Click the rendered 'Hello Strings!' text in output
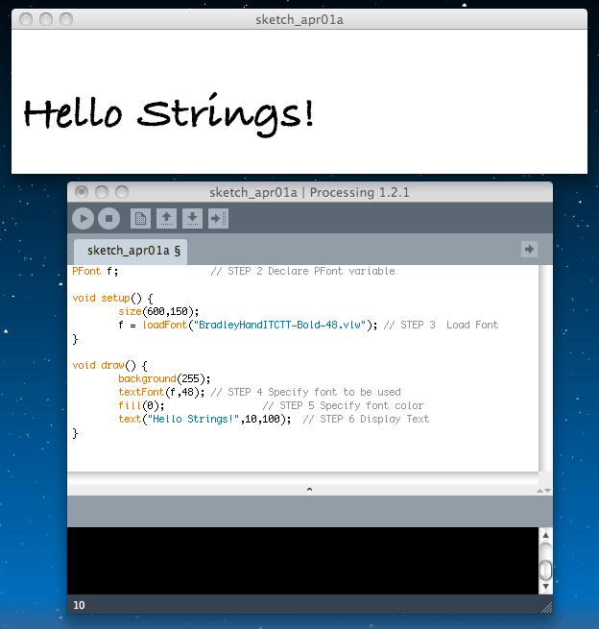599x629 pixels. pos(168,114)
